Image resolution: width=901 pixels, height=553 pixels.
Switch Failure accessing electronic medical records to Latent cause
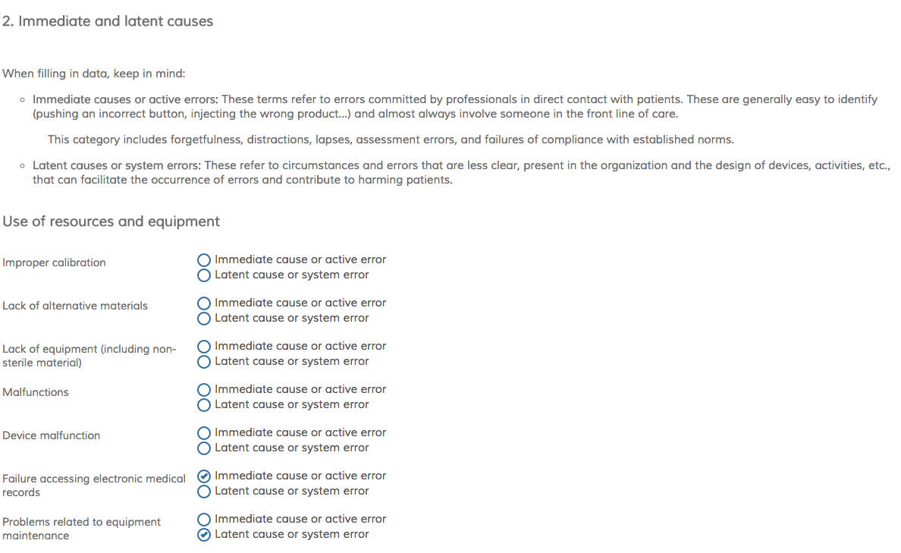[x=204, y=492]
